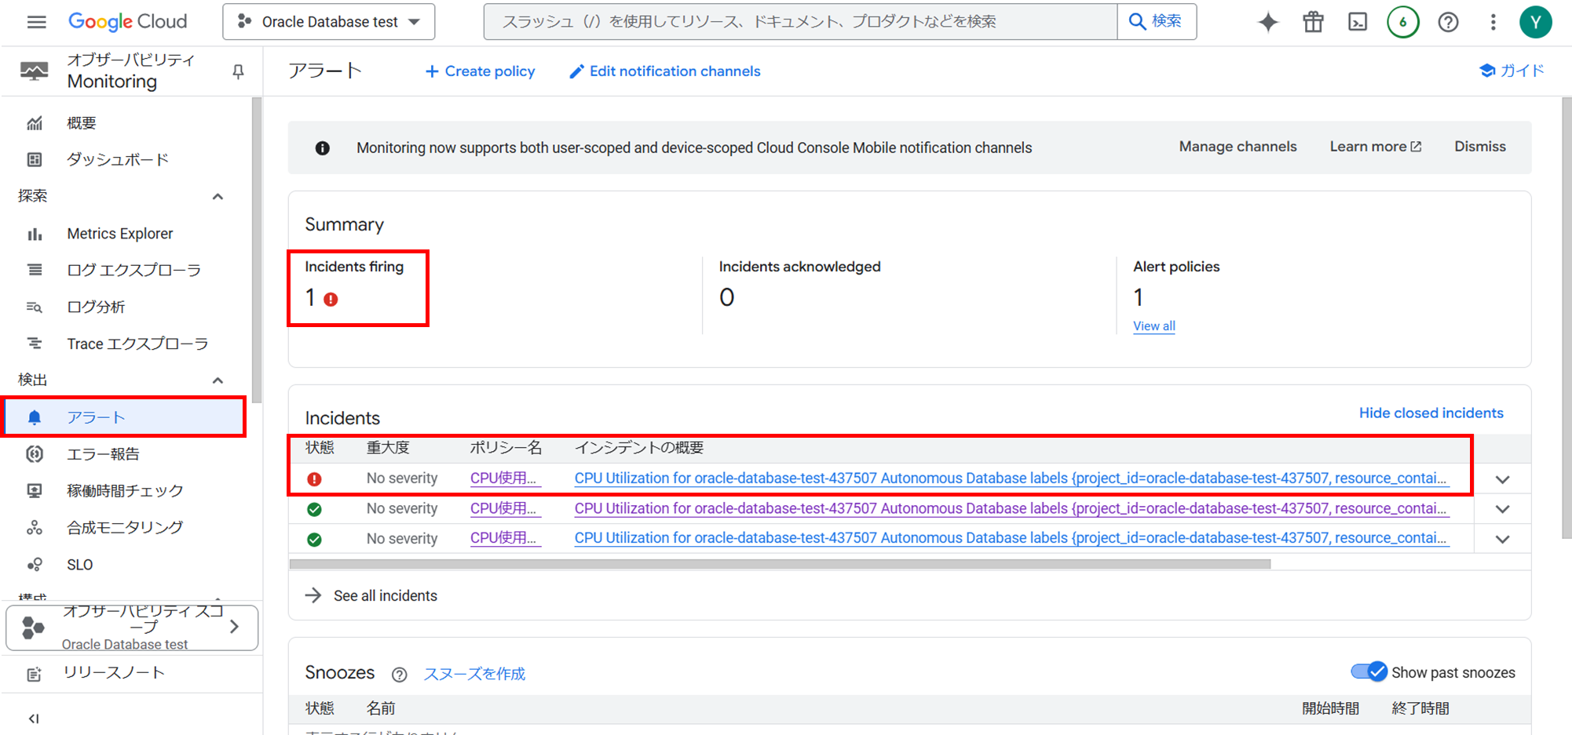This screenshot has width=1572, height=735.
Task: Click the firing incident error status icon
Action: point(314,479)
